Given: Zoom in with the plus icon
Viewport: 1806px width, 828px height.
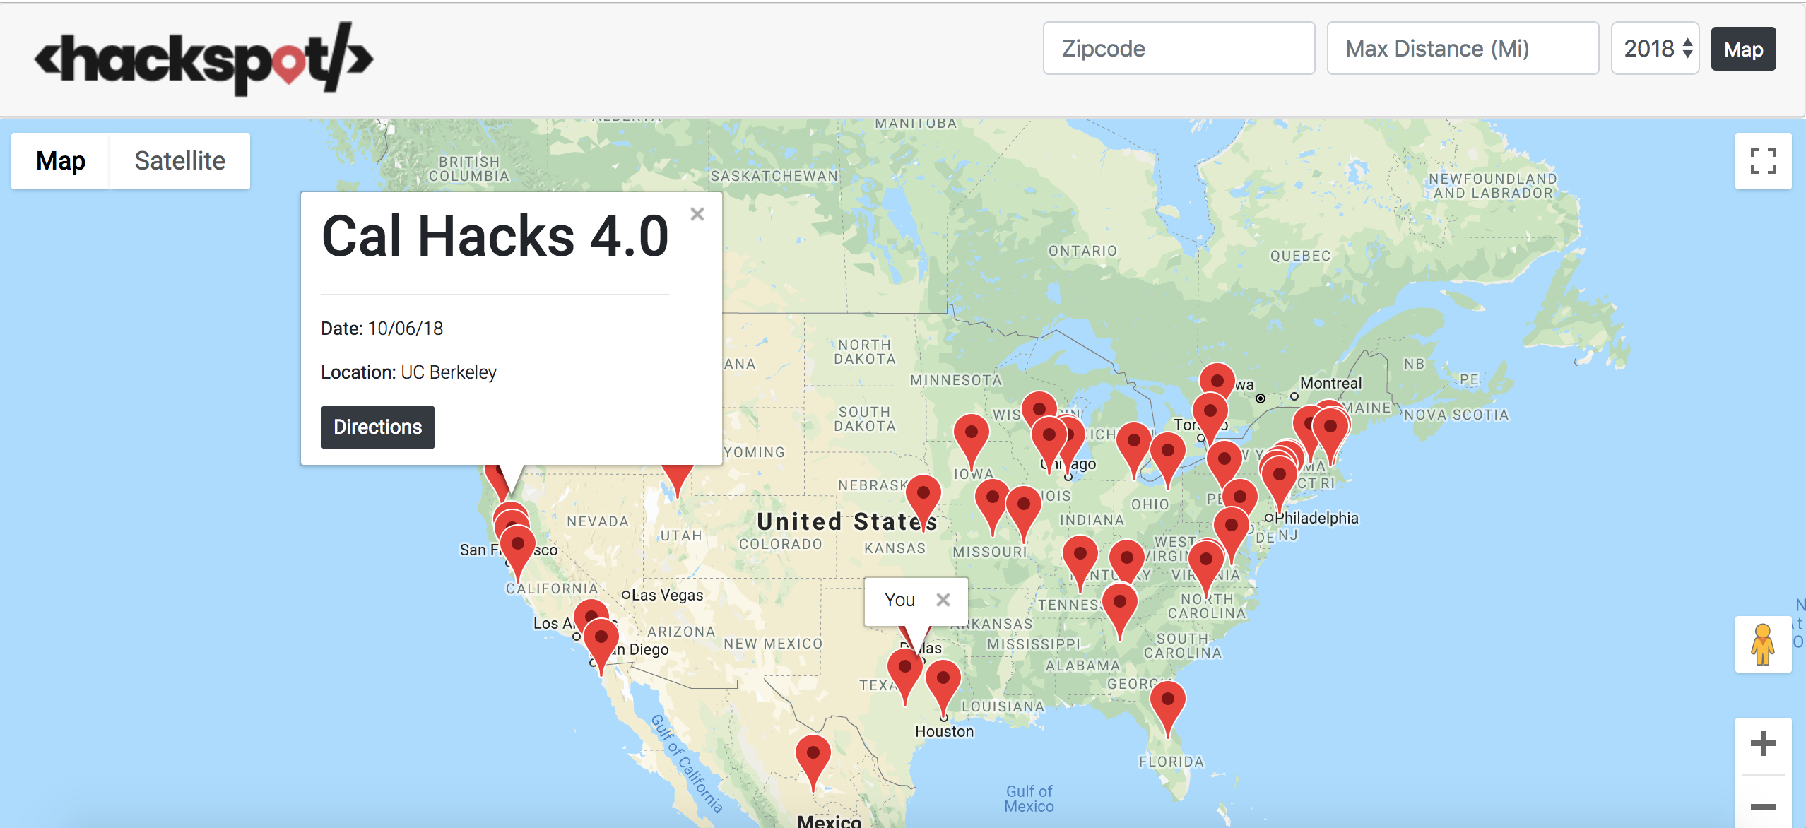Looking at the screenshot, I should pos(1763,743).
